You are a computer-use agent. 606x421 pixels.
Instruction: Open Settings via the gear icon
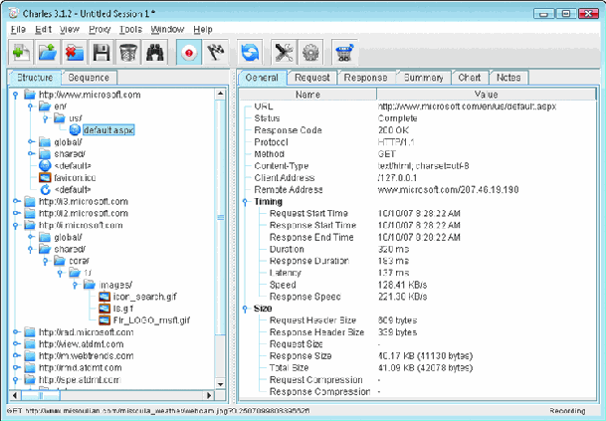click(310, 52)
